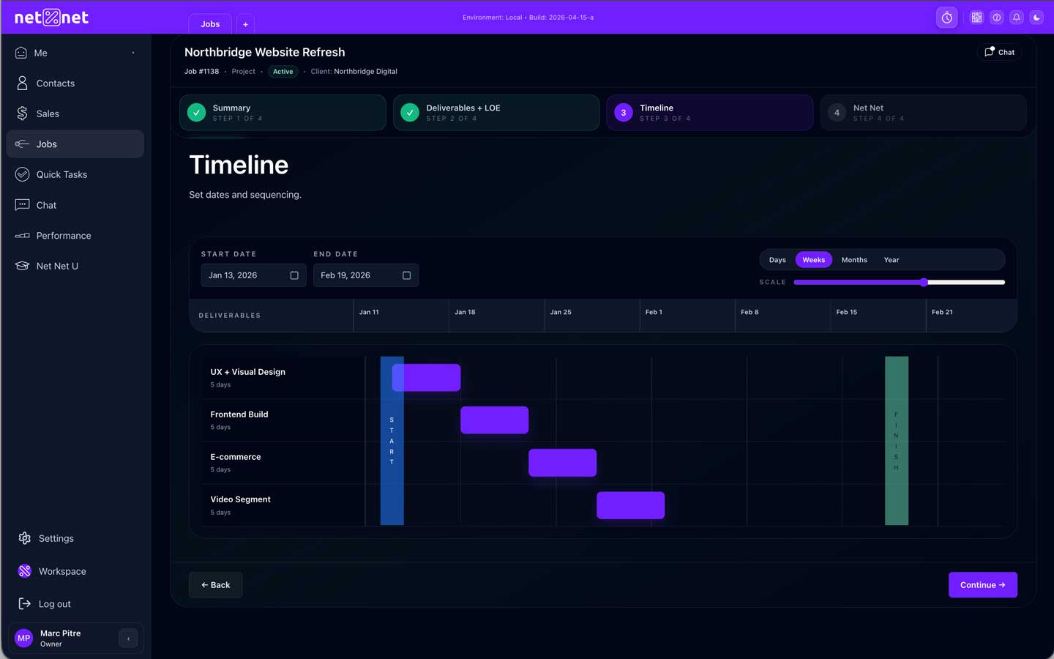Click the help question mark icon

(996, 18)
